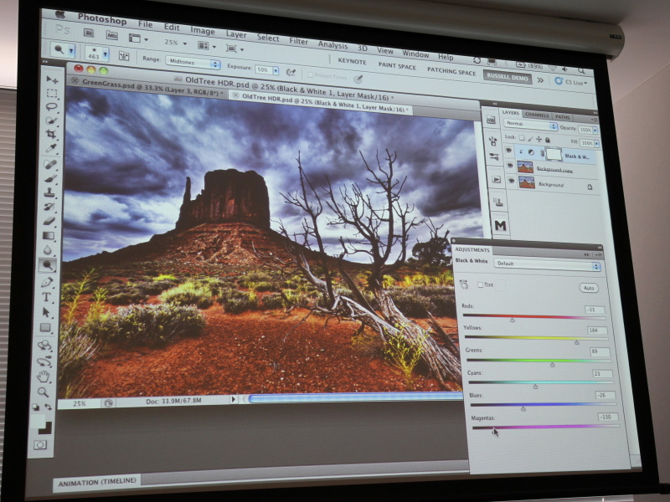Viewport: 670px width, 502px height.
Task: Open the tool preset picker arrow
Action: pos(71,51)
